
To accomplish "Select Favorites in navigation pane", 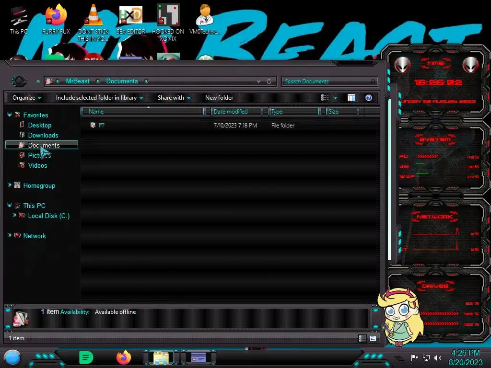I will 35,115.
